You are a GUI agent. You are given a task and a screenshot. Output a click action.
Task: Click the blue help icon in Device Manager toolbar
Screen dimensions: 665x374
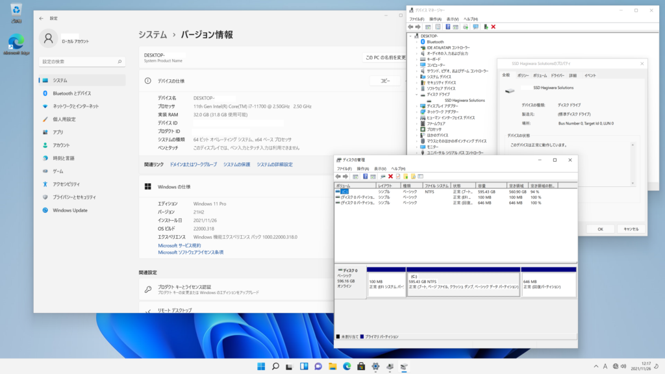pos(447,27)
